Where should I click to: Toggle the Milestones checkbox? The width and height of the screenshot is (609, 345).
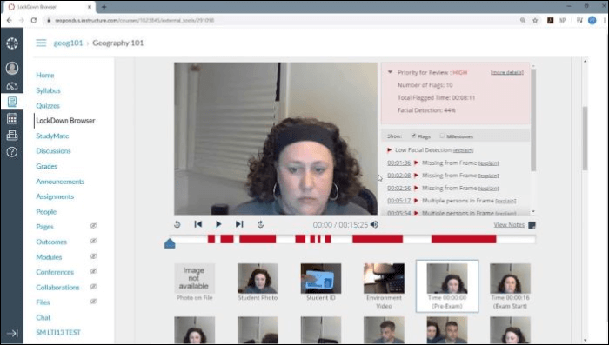[x=442, y=136]
